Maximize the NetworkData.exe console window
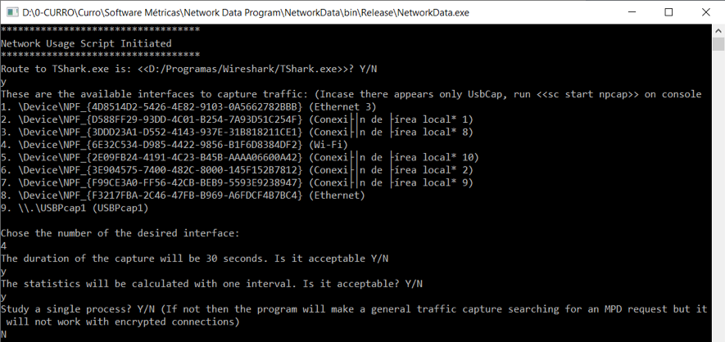The width and height of the screenshot is (725, 342). [668, 12]
